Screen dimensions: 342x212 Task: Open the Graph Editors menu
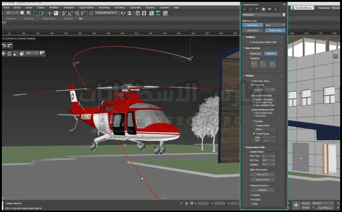[x=86, y=8]
